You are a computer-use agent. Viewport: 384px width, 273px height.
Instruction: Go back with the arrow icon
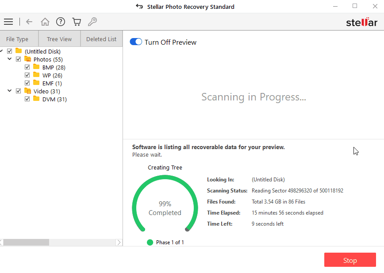tap(29, 22)
